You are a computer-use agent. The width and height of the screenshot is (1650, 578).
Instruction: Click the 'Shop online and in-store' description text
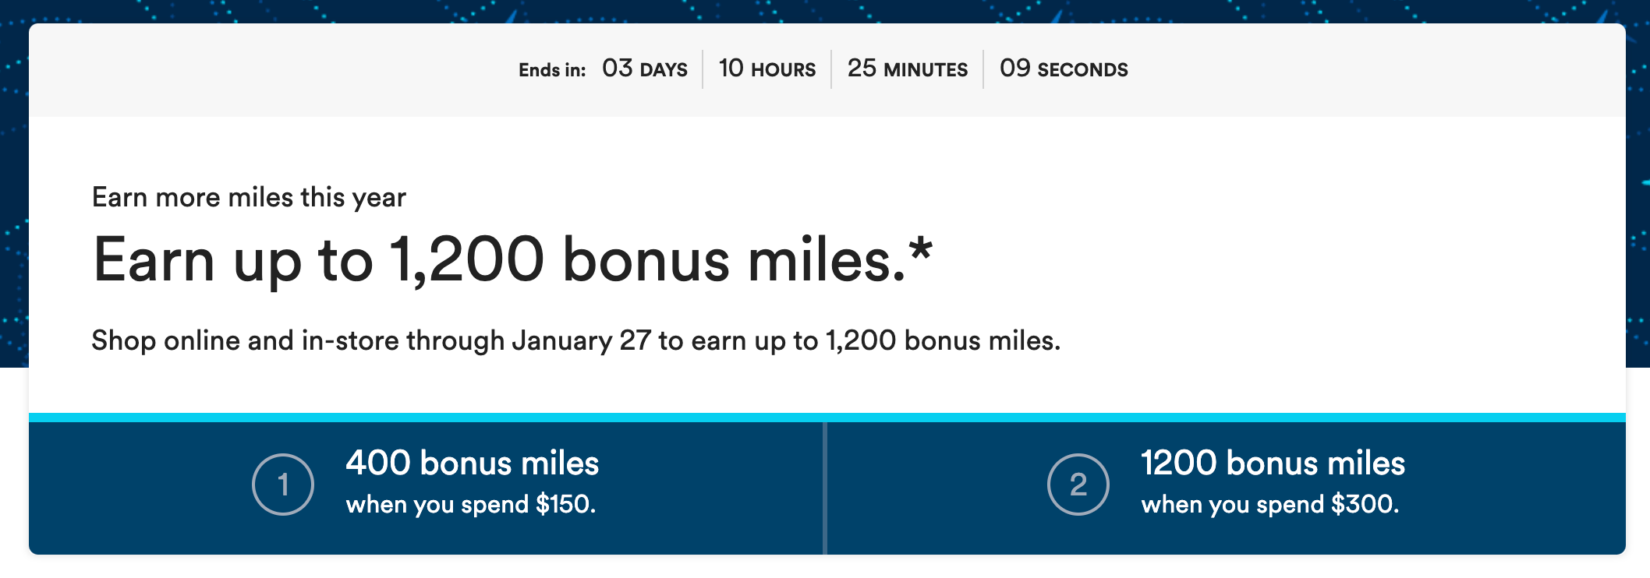coord(576,341)
